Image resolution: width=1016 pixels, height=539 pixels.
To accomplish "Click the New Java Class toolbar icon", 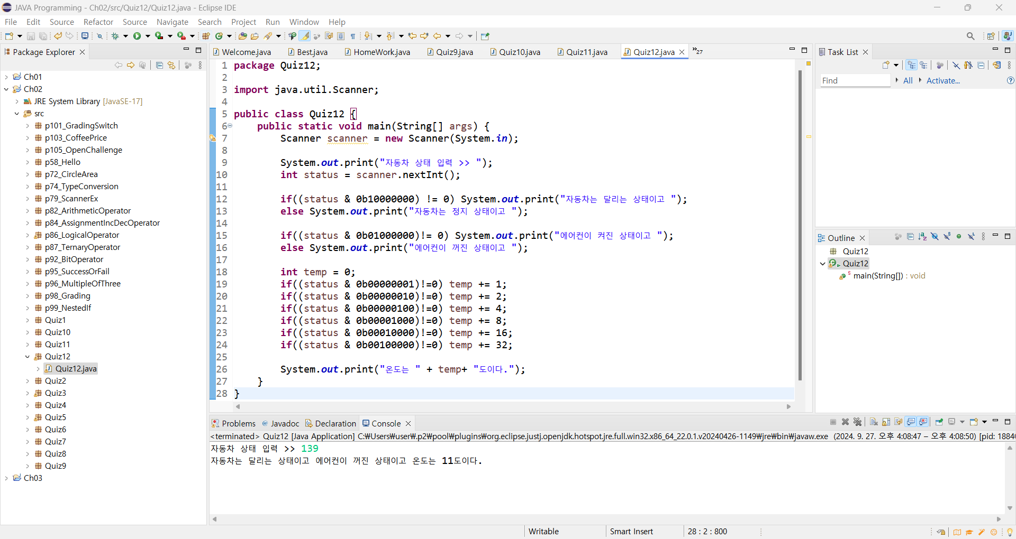I will click(219, 36).
